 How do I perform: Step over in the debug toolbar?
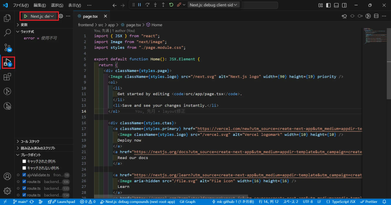click(147, 5)
